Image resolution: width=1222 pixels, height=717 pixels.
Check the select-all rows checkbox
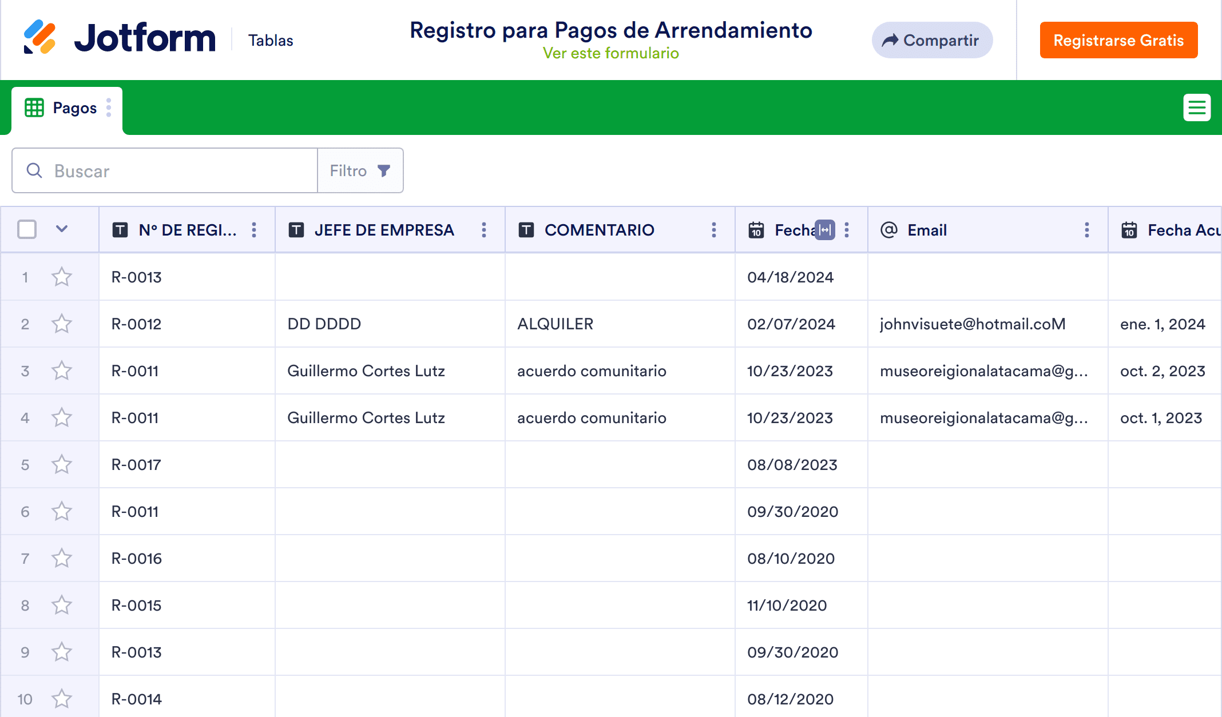(x=27, y=229)
